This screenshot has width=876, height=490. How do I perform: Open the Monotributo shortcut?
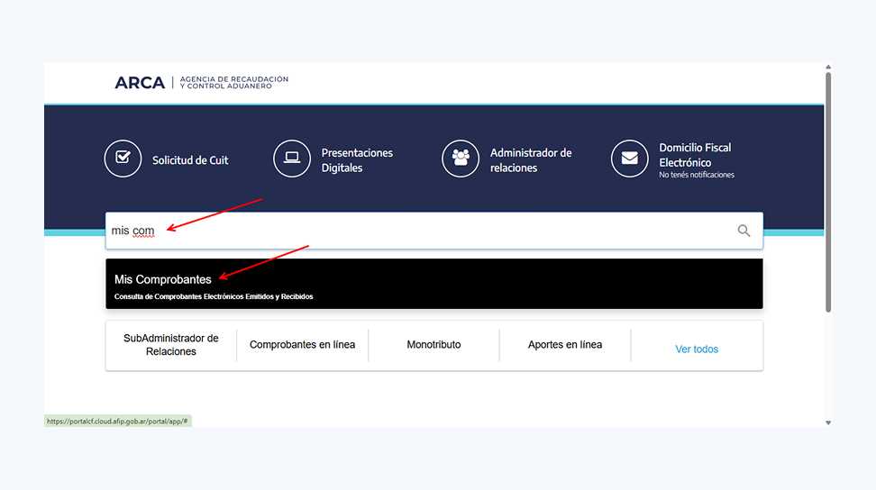(x=433, y=345)
